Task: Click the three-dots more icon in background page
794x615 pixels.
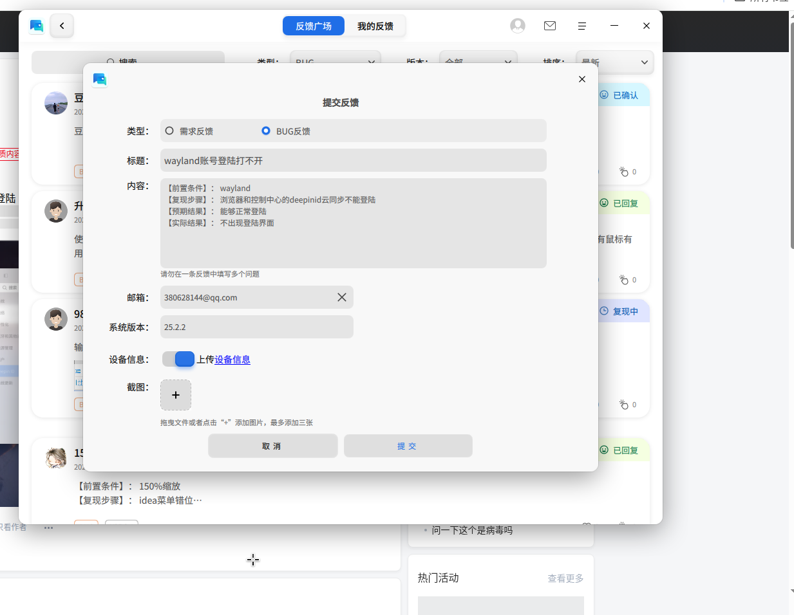Action: [x=48, y=528]
